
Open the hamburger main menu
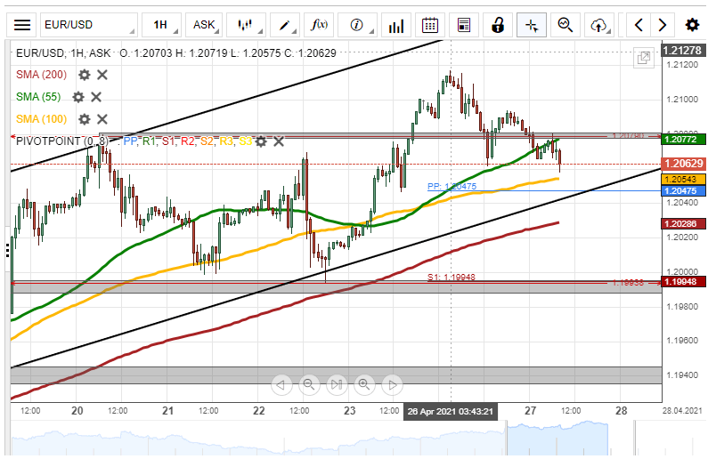22,25
